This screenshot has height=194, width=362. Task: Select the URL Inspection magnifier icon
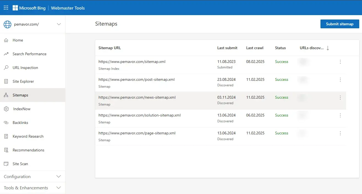(x=6, y=68)
